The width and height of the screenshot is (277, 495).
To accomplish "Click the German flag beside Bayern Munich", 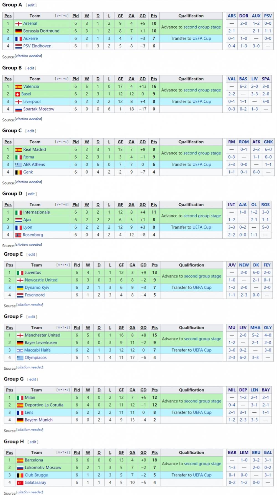I will 20,420.
